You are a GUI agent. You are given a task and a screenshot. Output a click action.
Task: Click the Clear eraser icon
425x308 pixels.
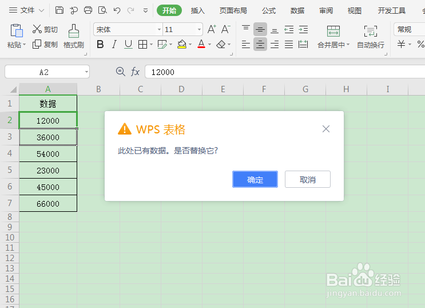pos(221,44)
